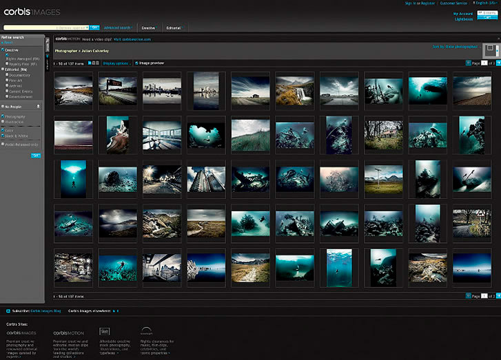Enable the Illustration checkbox
Image resolution: width=501 pixels, height=360 pixels.
click(3, 122)
